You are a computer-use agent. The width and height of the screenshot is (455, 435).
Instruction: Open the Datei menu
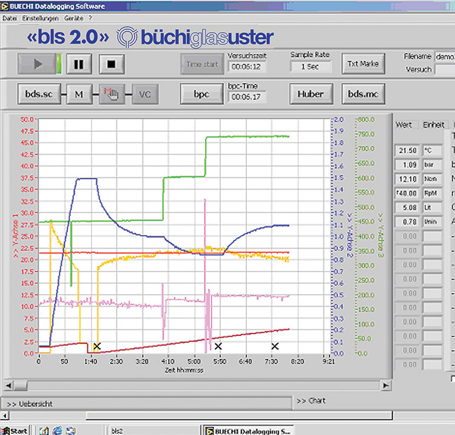(x=10, y=18)
